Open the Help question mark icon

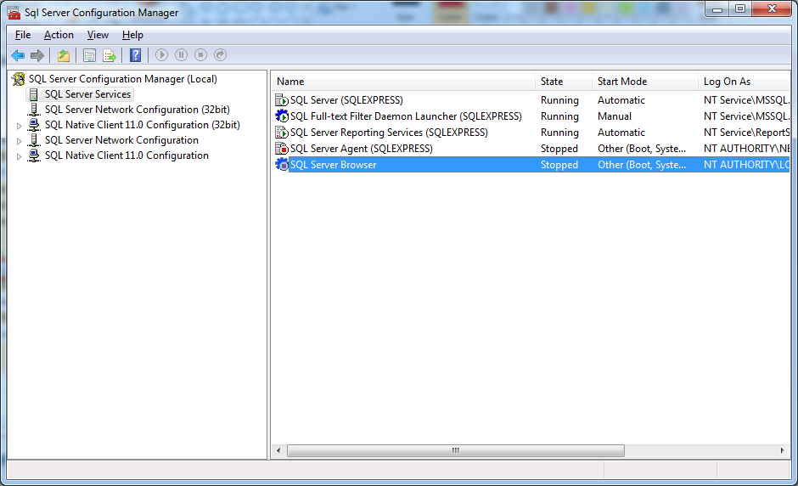click(x=135, y=55)
